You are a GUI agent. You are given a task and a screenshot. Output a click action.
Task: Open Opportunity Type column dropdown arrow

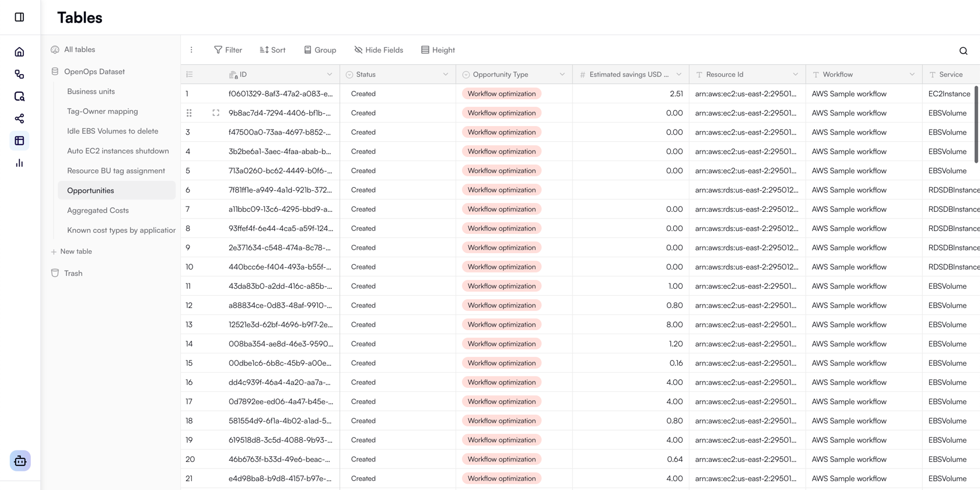point(562,75)
